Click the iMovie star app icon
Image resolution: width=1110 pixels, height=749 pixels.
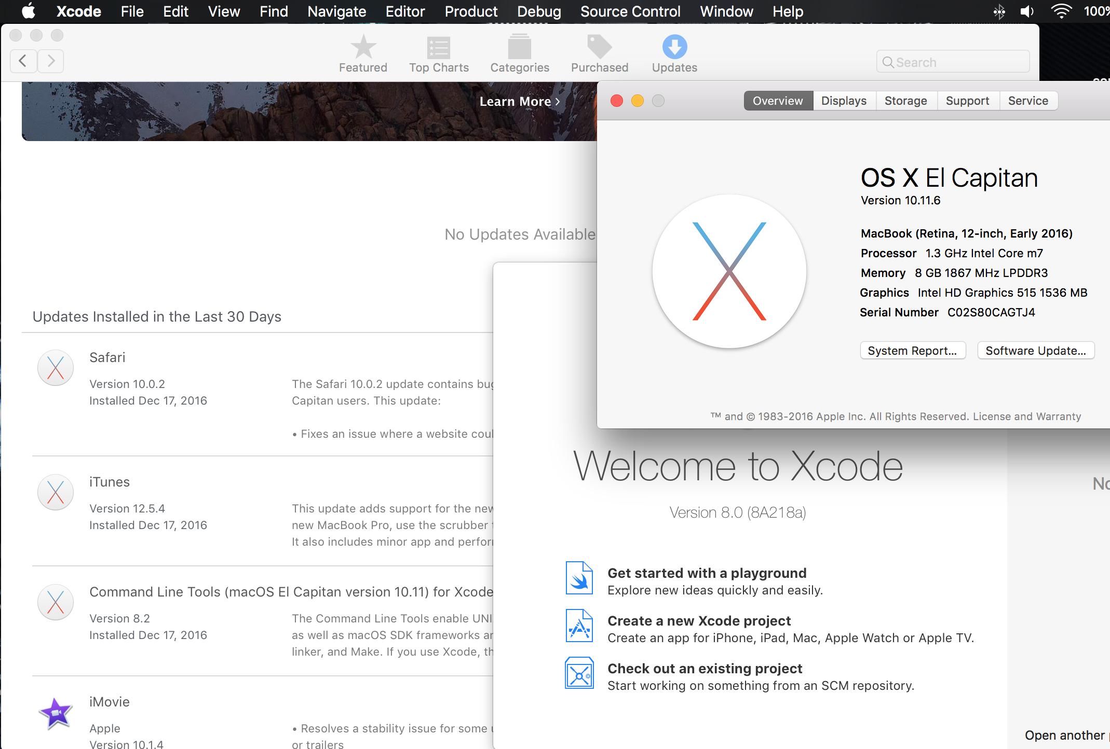(x=56, y=713)
